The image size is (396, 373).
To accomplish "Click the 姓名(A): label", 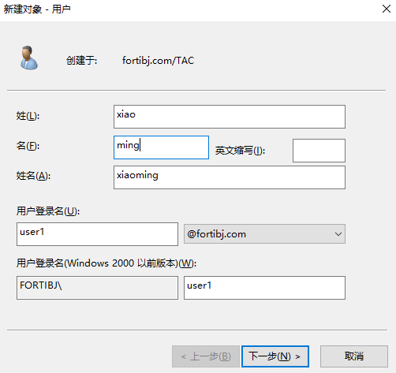I will pyautogui.click(x=33, y=176).
